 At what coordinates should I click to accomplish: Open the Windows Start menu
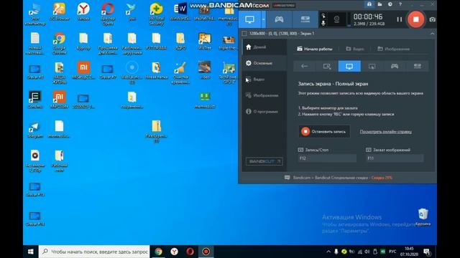pyautogui.click(x=31, y=252)
